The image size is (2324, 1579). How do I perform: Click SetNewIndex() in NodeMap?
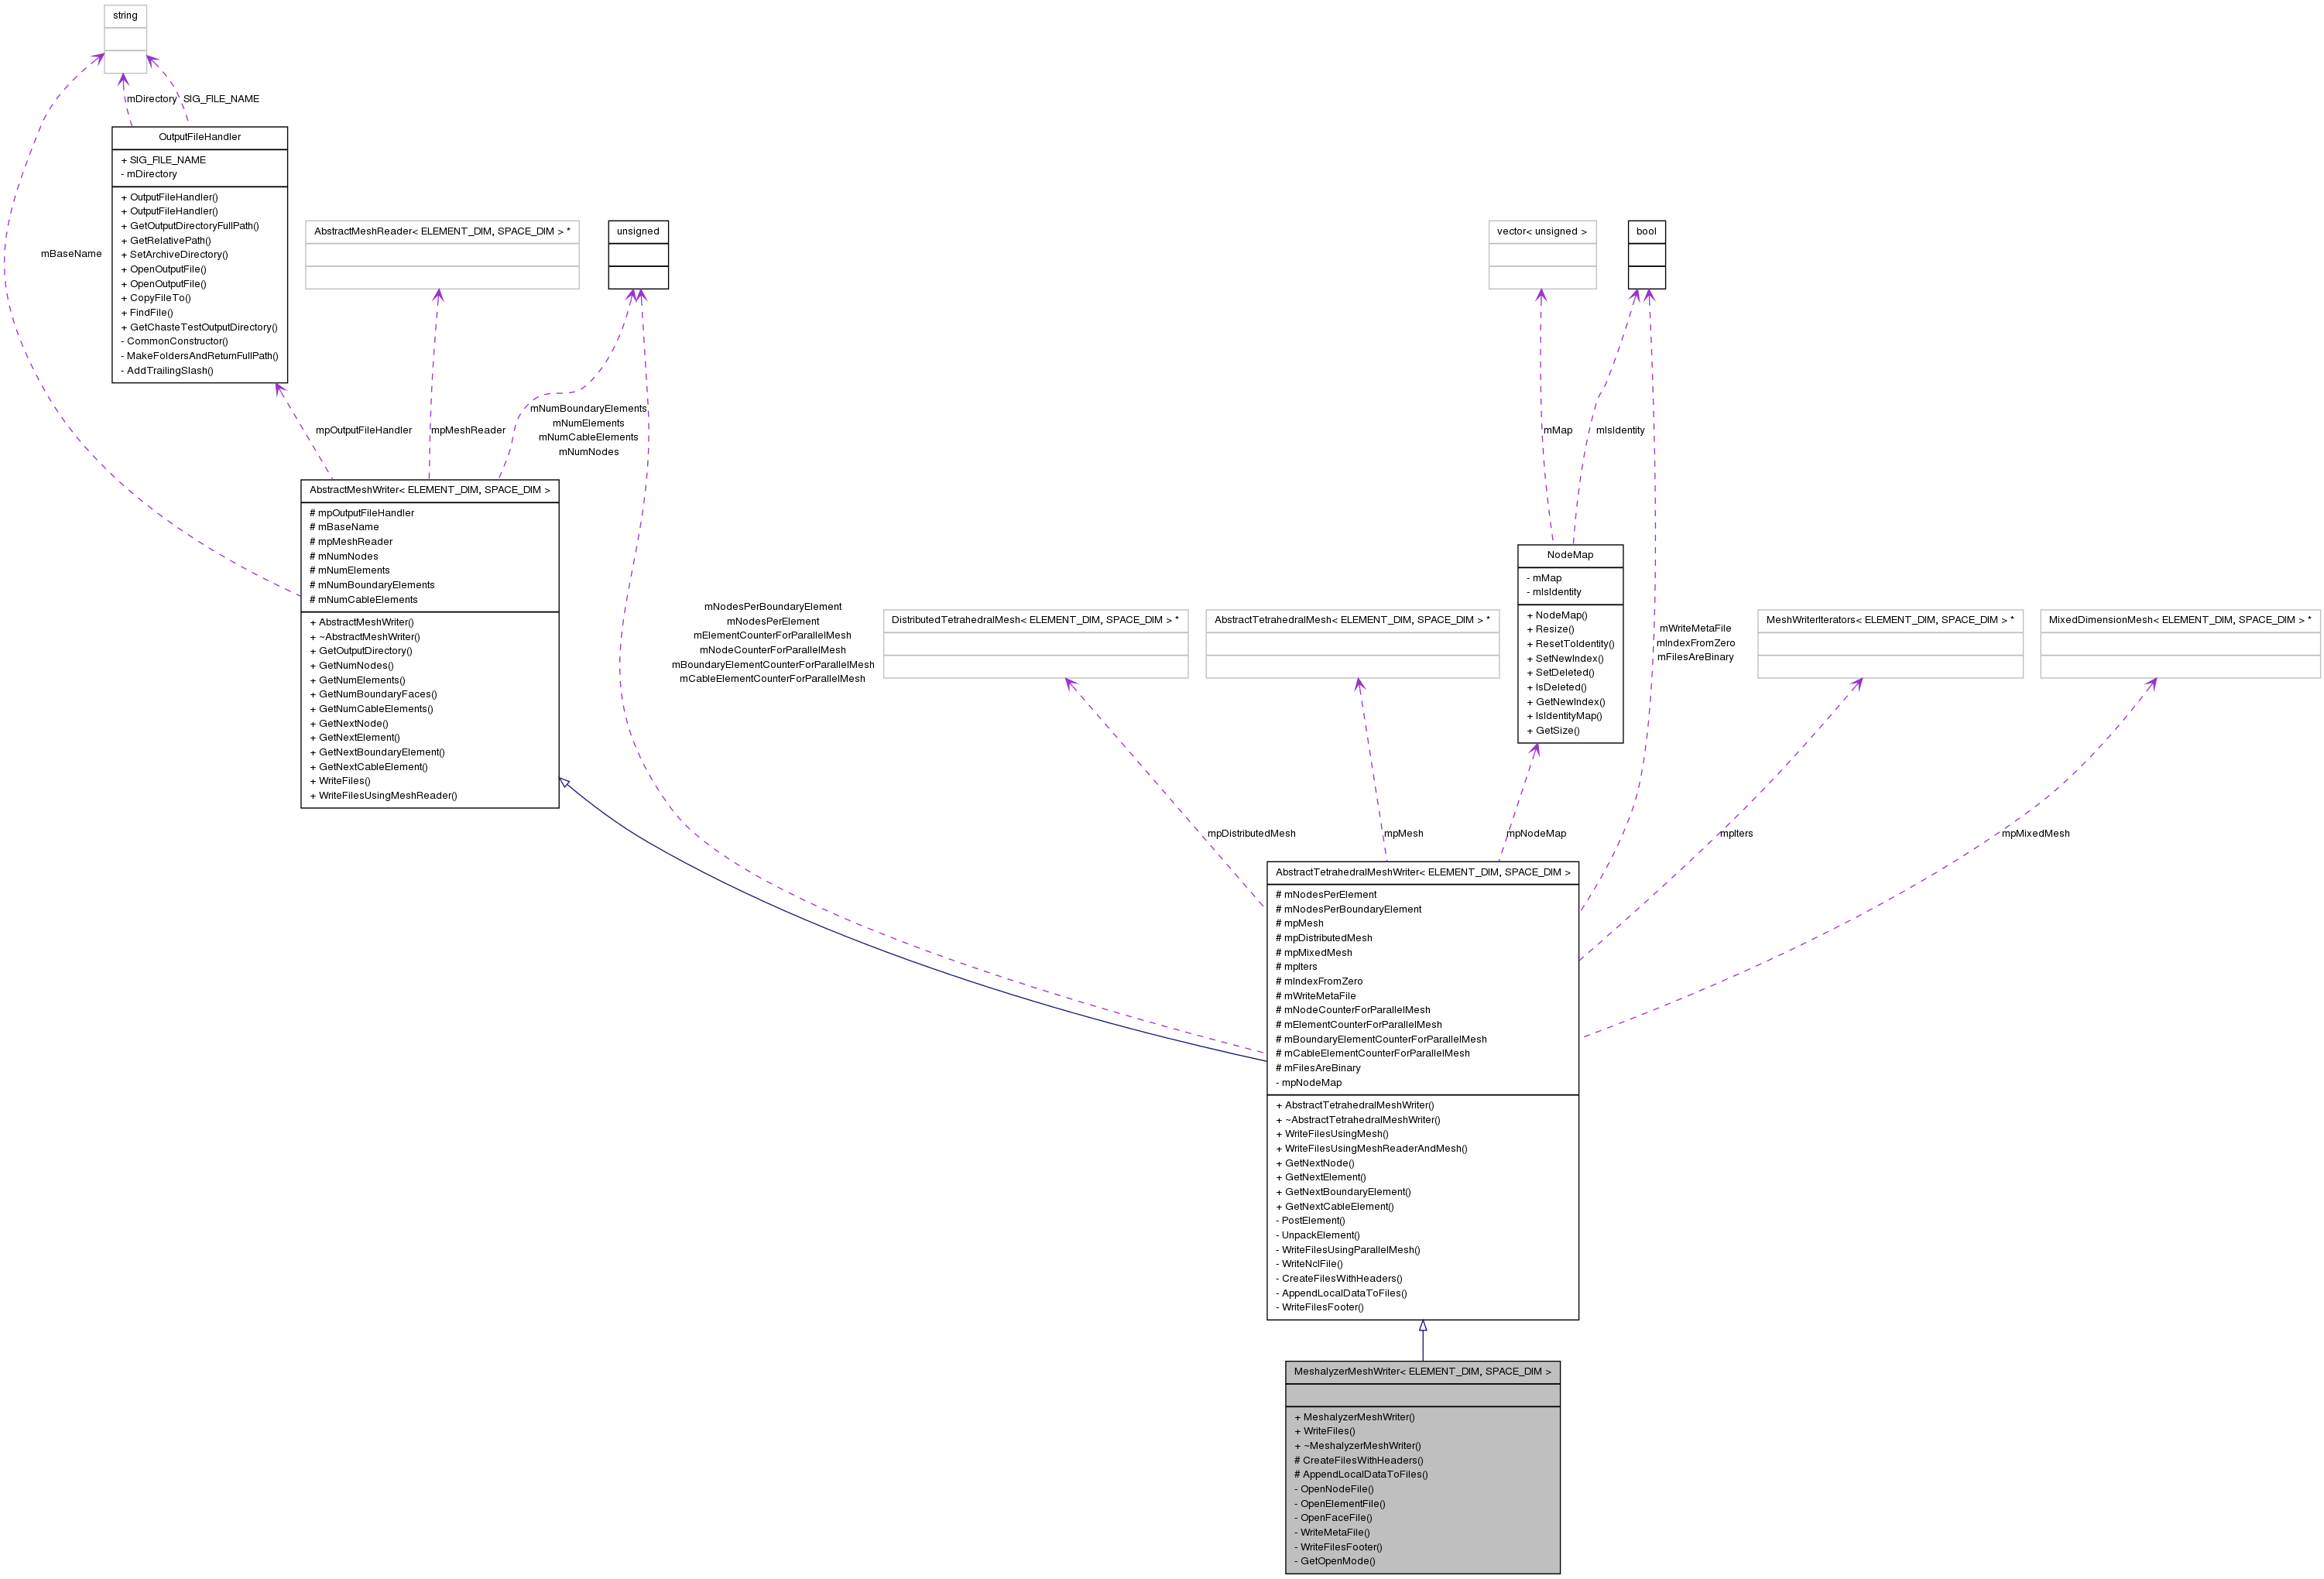point(1565,659)
